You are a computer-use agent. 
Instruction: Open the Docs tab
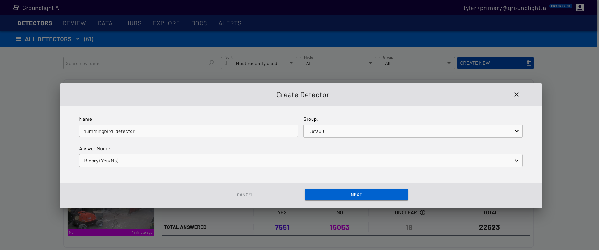coord(199,23)
